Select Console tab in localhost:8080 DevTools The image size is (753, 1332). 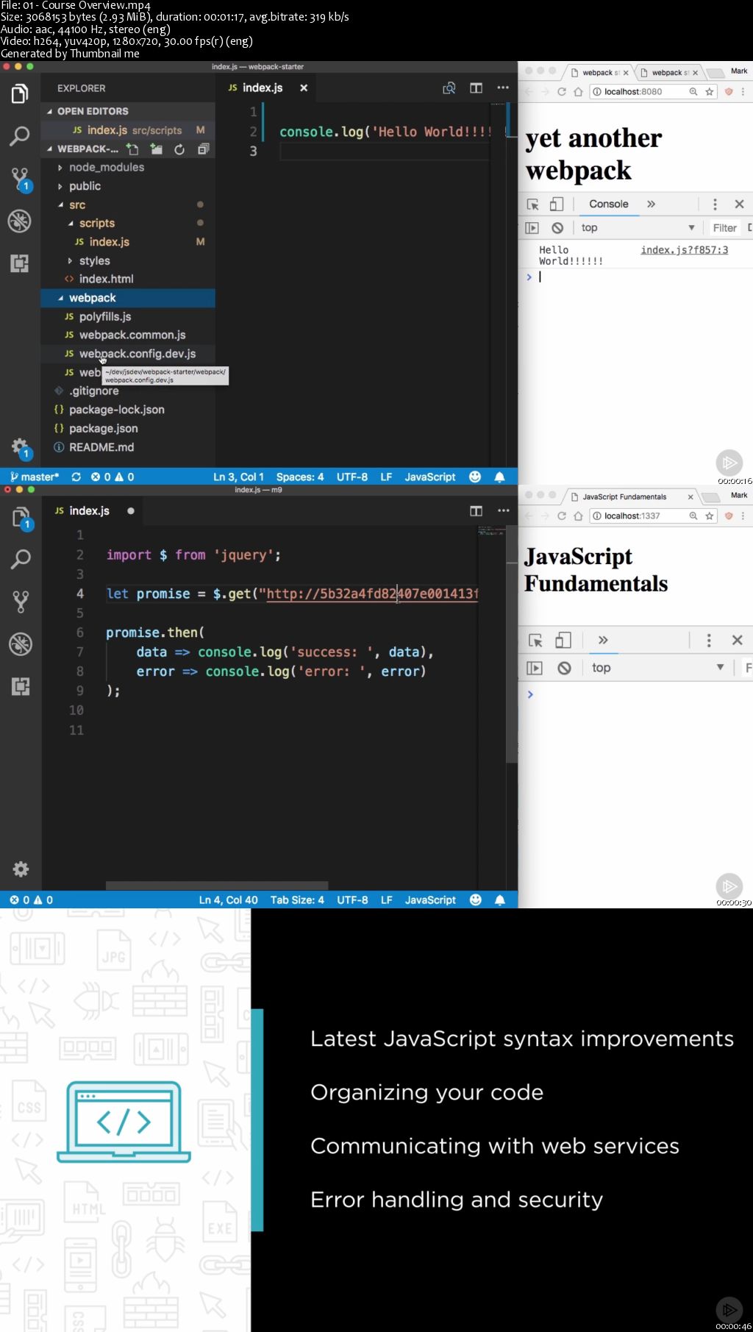pyautogui.click(x=609, y=204)
